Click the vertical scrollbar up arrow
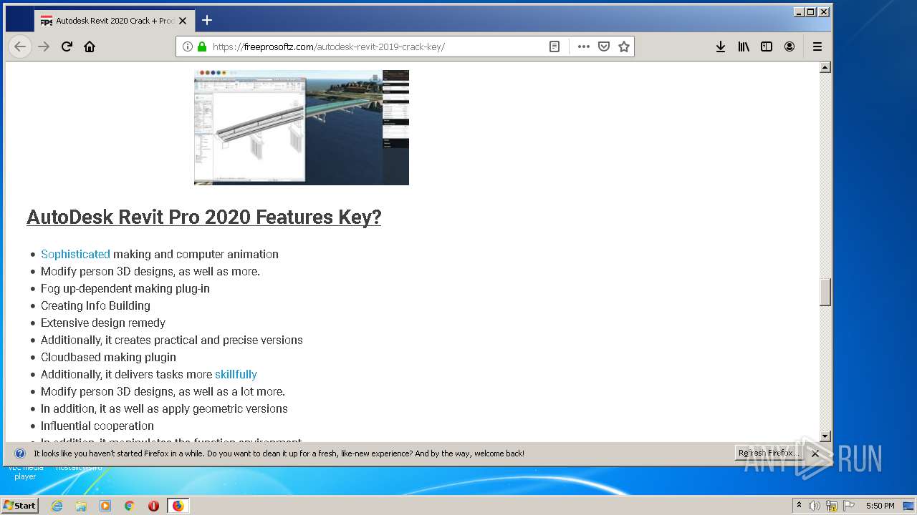The width and height of the screenshot is (917, 515). click(825, 67)
